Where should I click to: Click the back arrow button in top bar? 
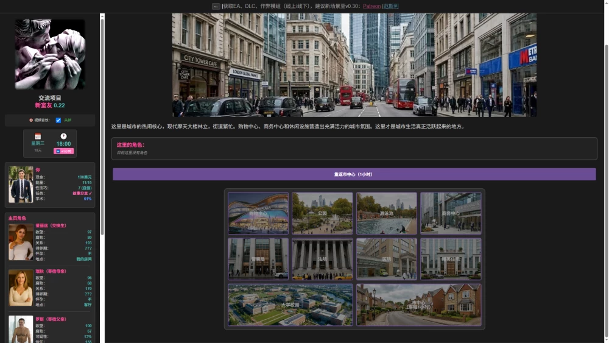216,6
